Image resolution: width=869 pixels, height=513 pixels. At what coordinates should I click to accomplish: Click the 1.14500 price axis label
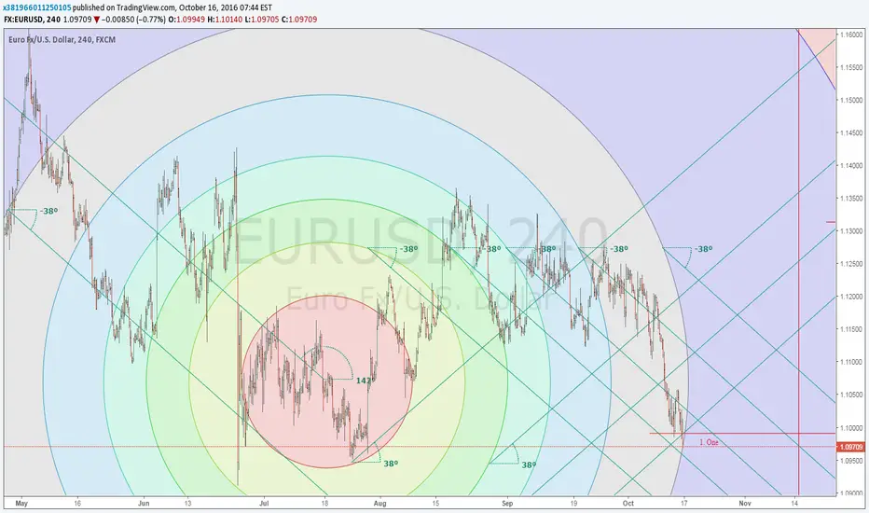[851, 132]
